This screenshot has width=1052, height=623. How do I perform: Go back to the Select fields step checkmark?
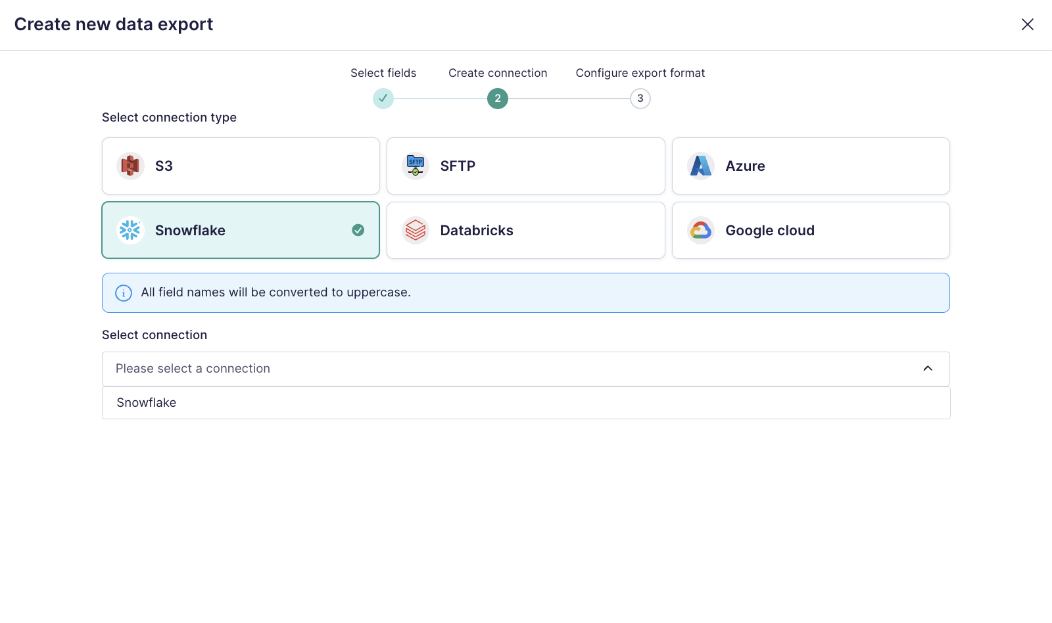coord(383,99)
